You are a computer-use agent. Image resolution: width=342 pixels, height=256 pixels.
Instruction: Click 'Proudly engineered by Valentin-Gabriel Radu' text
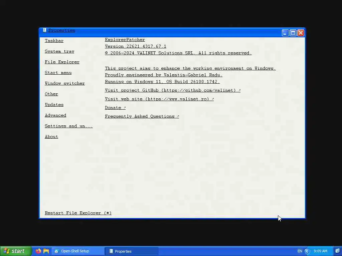[x=164, y=75]
